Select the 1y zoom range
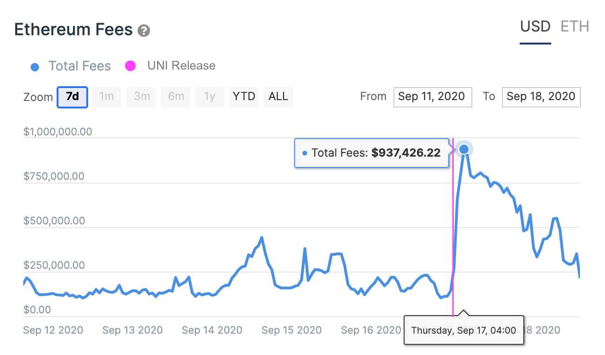The image size is (605, 355). (x=210, y=97)
